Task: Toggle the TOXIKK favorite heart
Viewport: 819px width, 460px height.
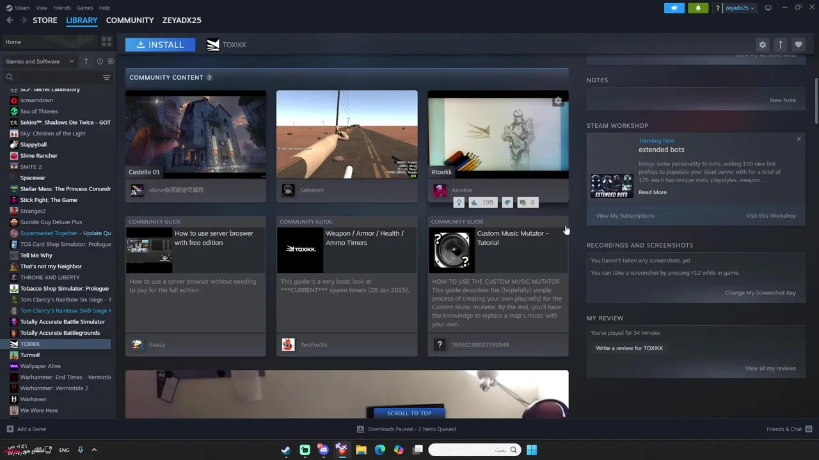Action: tap(798, 45)
